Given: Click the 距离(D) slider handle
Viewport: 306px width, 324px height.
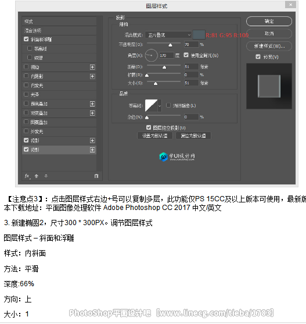Looking at the screenshot, I should pyautogui.click(x=164, y=67).
